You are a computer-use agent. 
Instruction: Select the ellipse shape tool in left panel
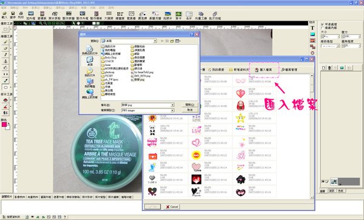[5, 87]
